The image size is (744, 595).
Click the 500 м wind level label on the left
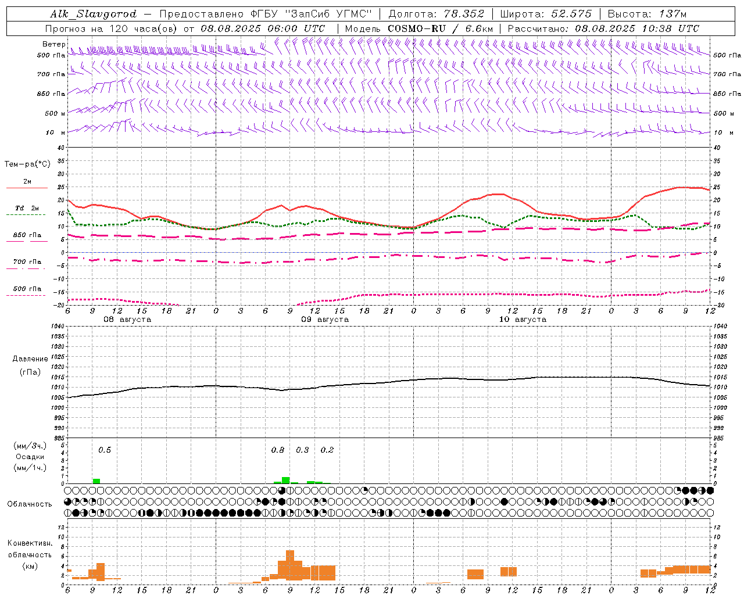click(x=55, y=113)
